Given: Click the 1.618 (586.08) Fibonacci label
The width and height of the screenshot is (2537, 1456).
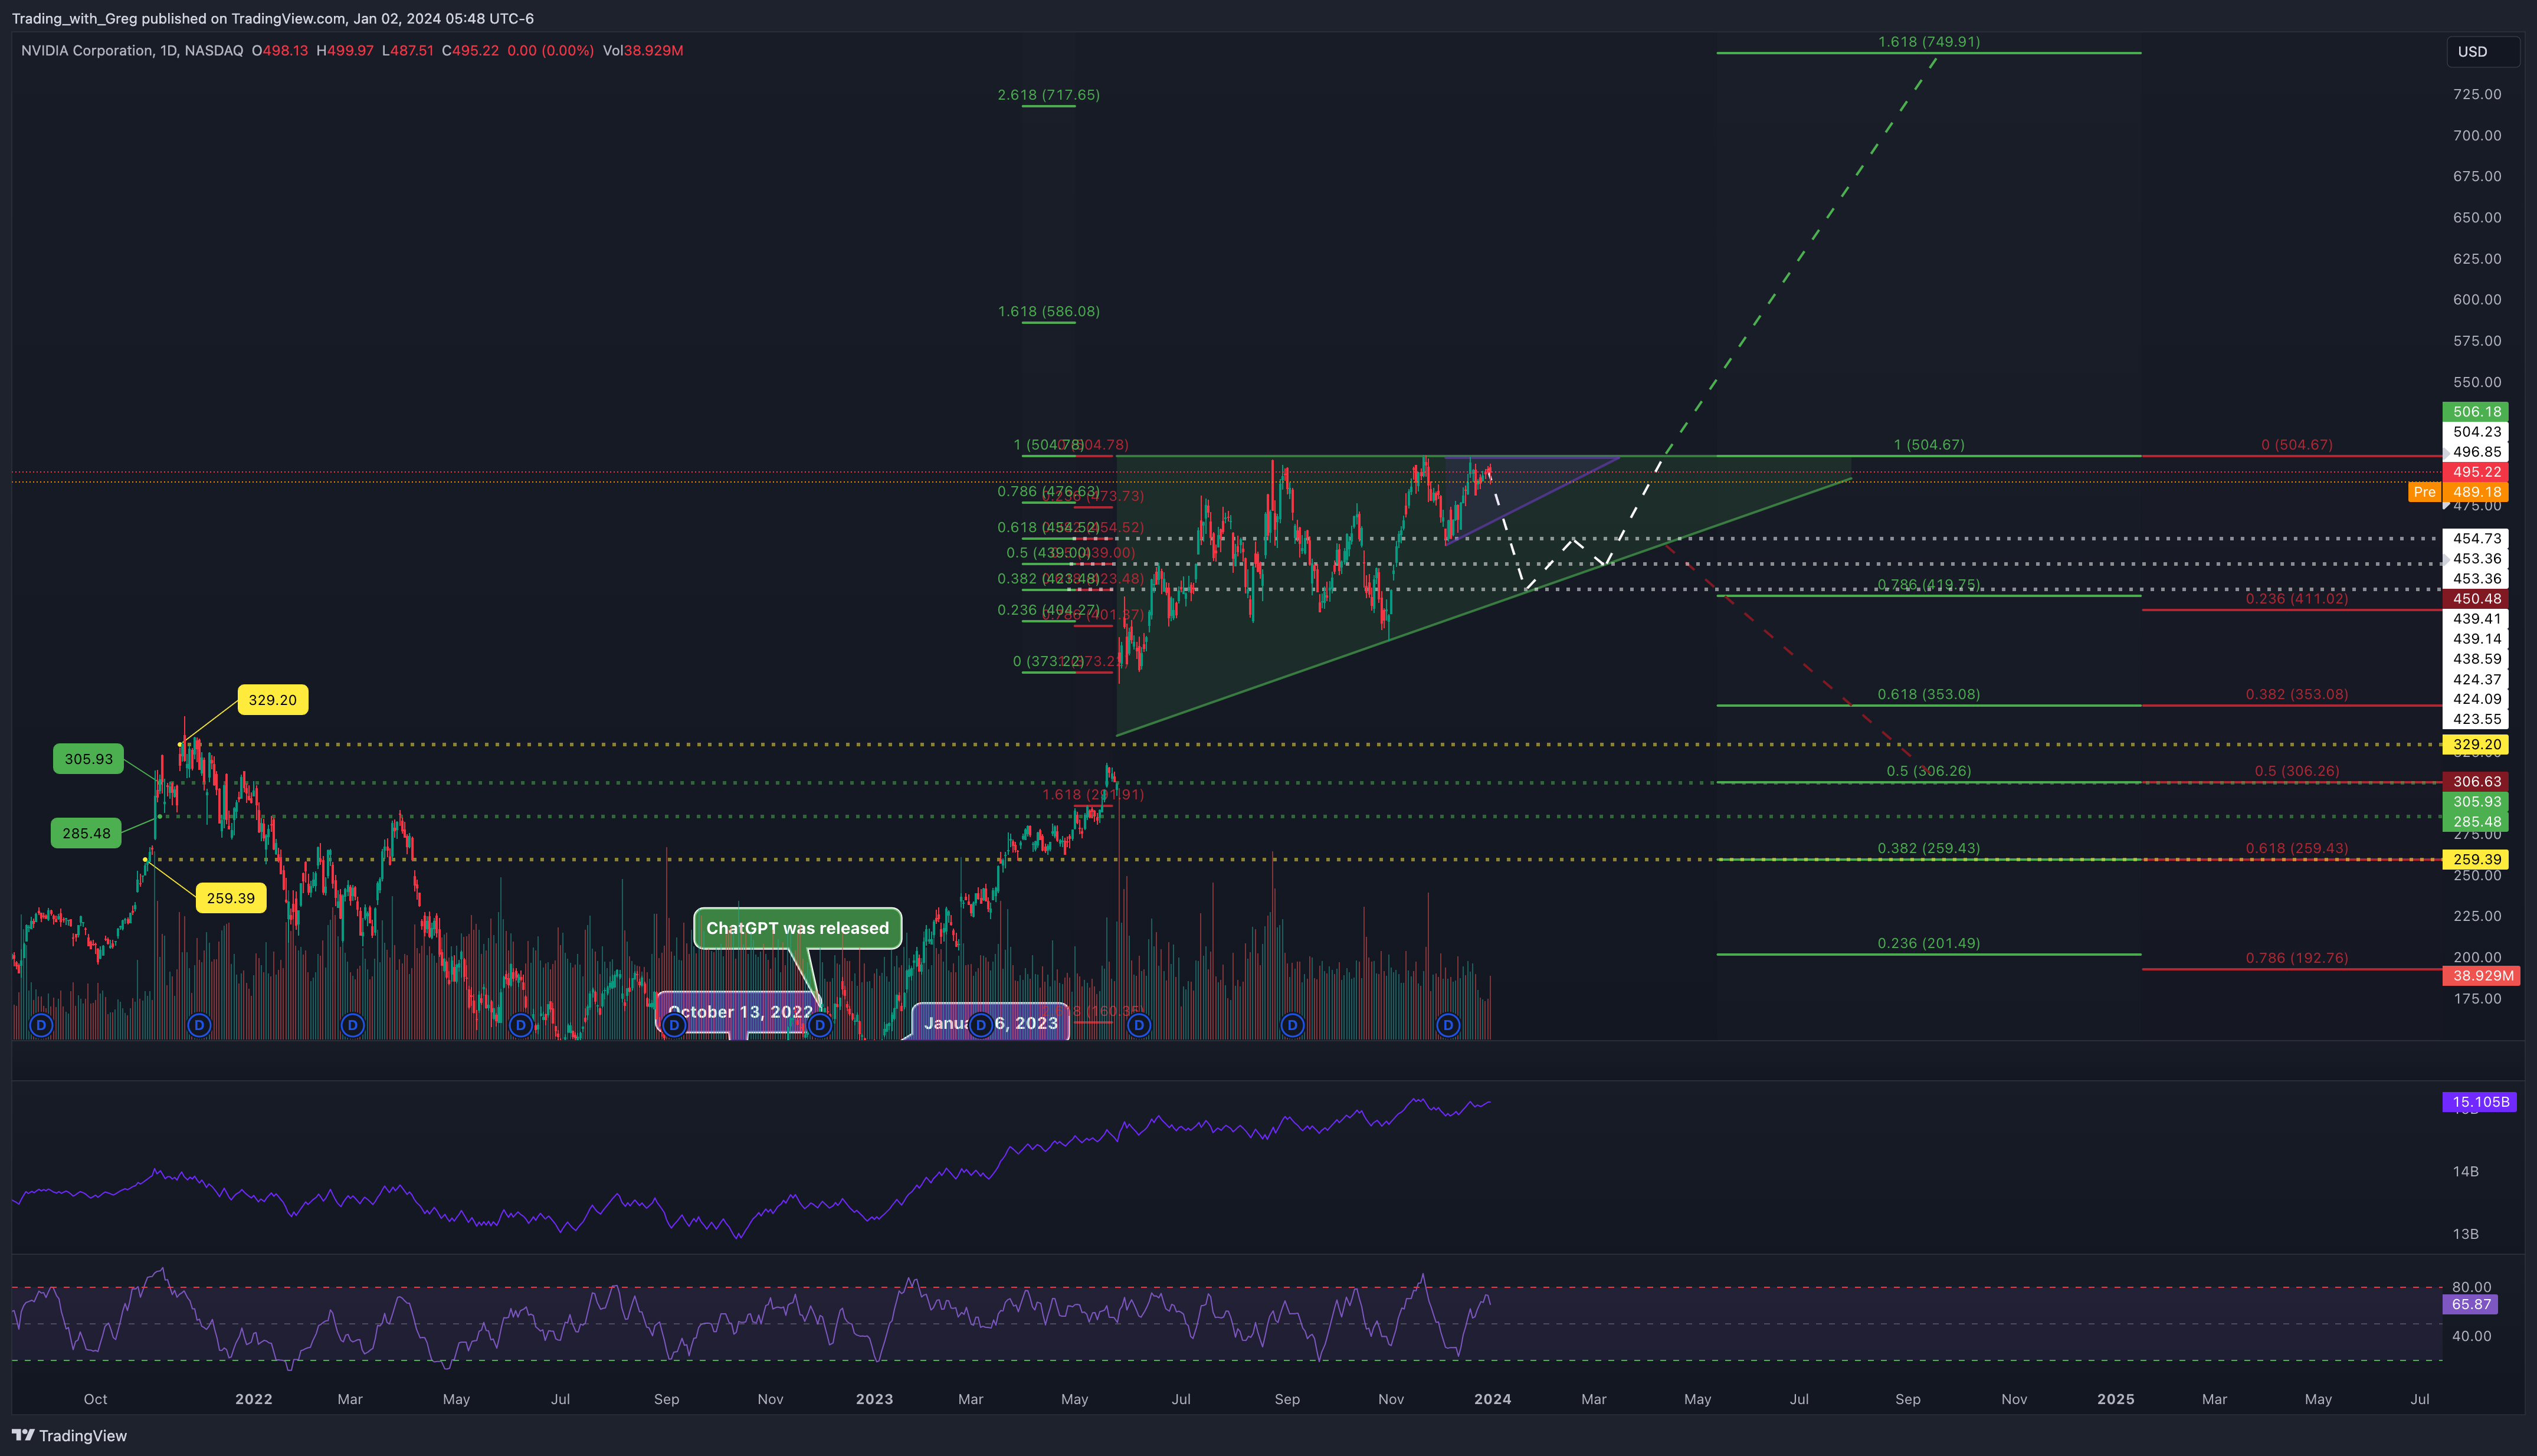Looking at the screenshot, I should click(x=1048, y=311).
